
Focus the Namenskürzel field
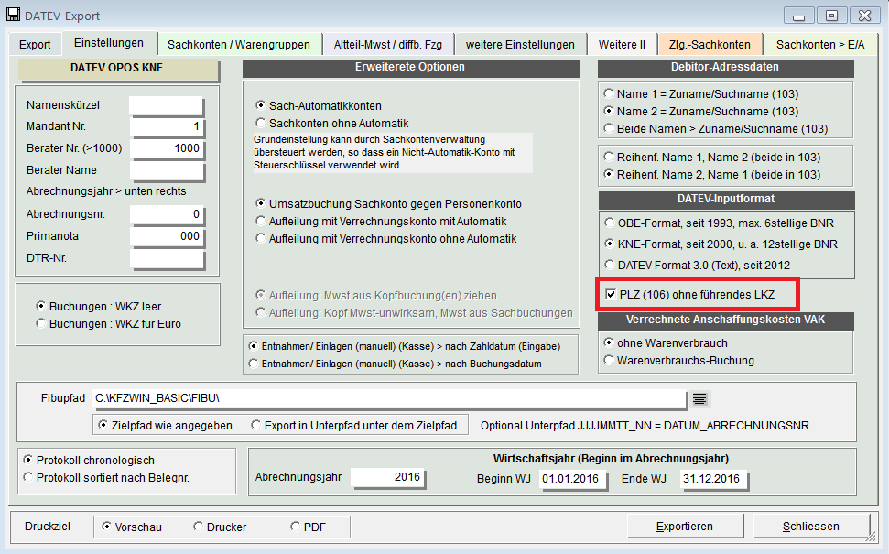coord(166,105)
